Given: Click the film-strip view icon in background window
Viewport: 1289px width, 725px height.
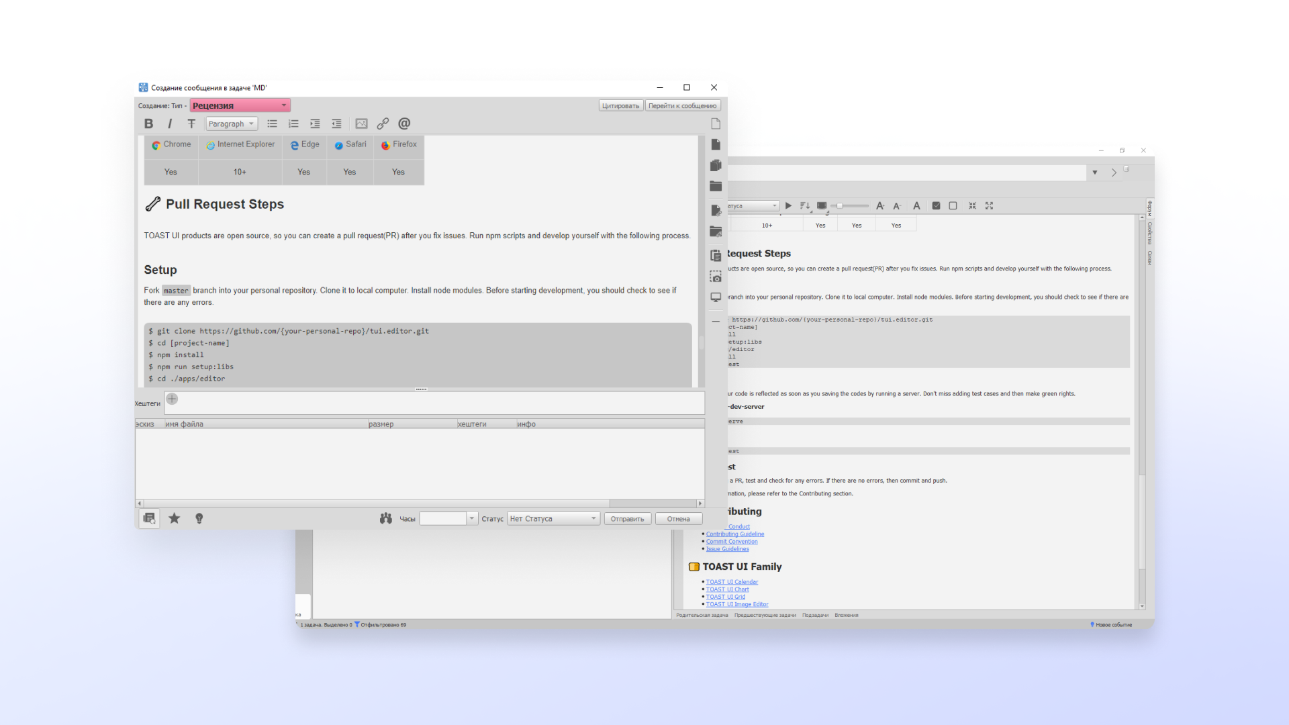Looking at the screenshot, I should (822, 205).
